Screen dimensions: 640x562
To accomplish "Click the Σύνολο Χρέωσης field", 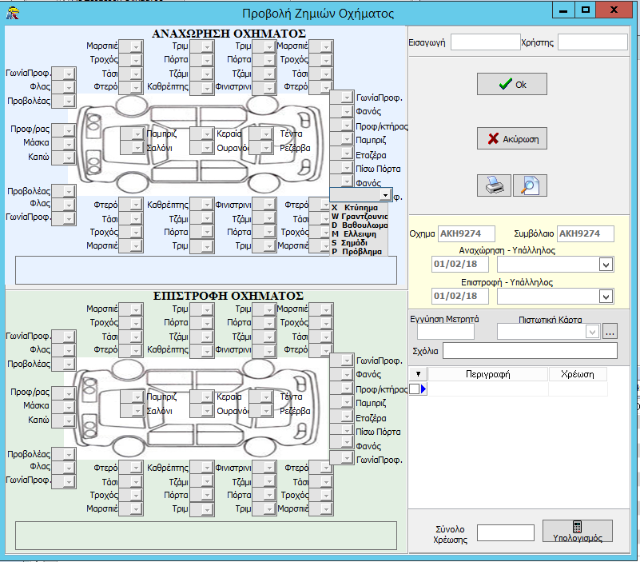I will [505, 533].
